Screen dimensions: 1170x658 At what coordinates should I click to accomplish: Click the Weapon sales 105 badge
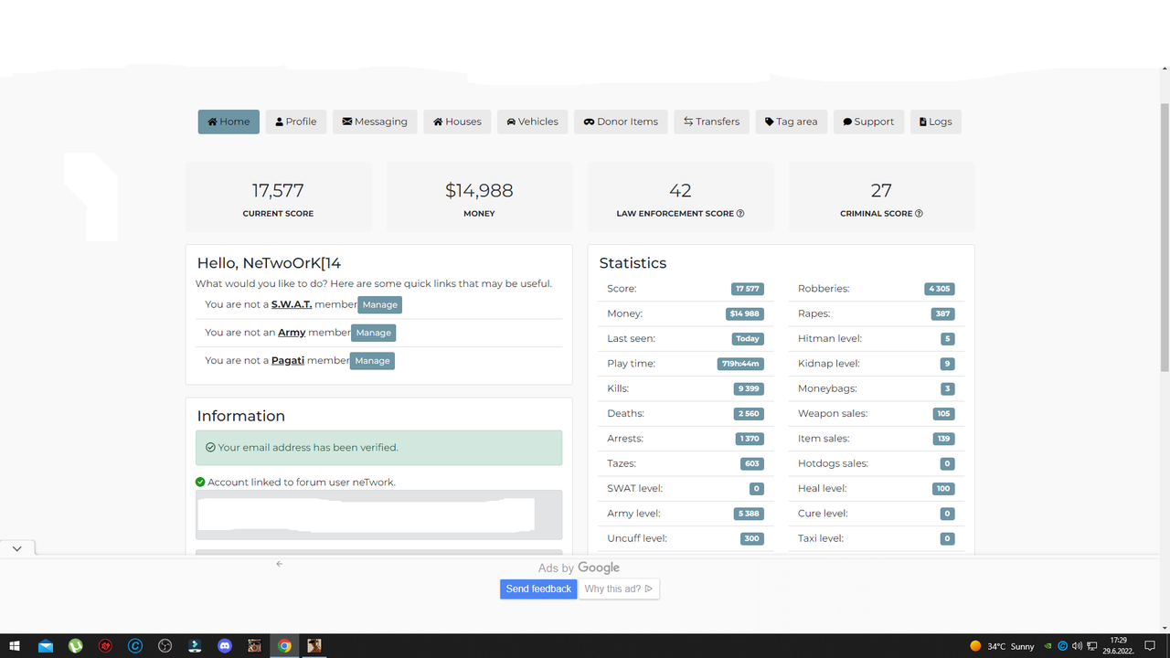944,414
